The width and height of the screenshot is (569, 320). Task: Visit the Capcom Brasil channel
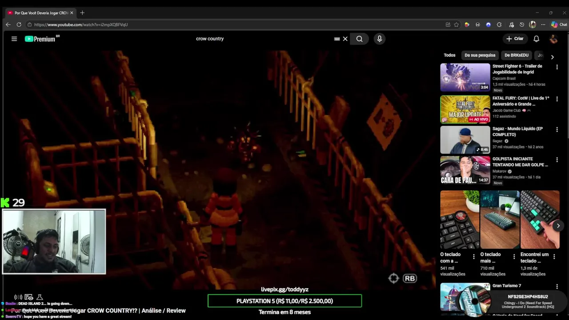[504, 78]
